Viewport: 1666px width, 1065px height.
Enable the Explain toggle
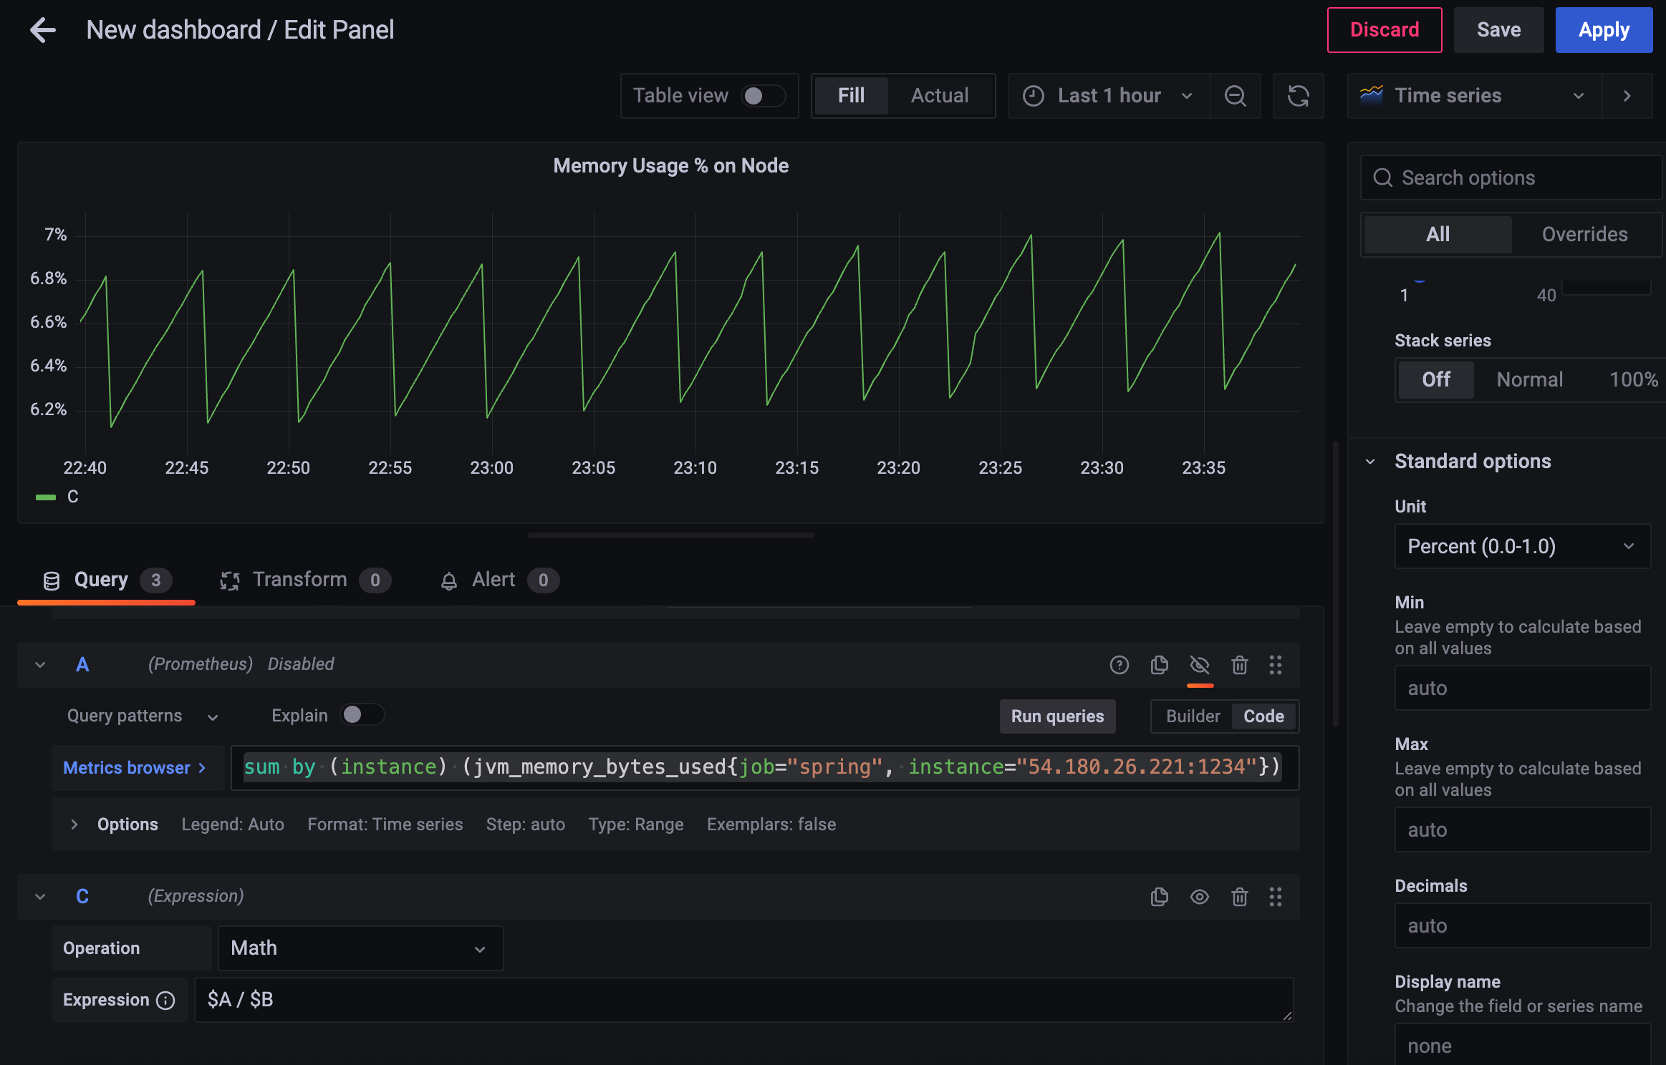pyautogui.click(x=361, y=715)
